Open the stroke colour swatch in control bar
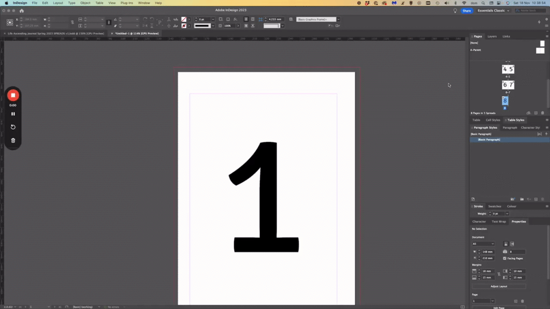The height and width of the screenshot is (309, 550). coord(184,26)
